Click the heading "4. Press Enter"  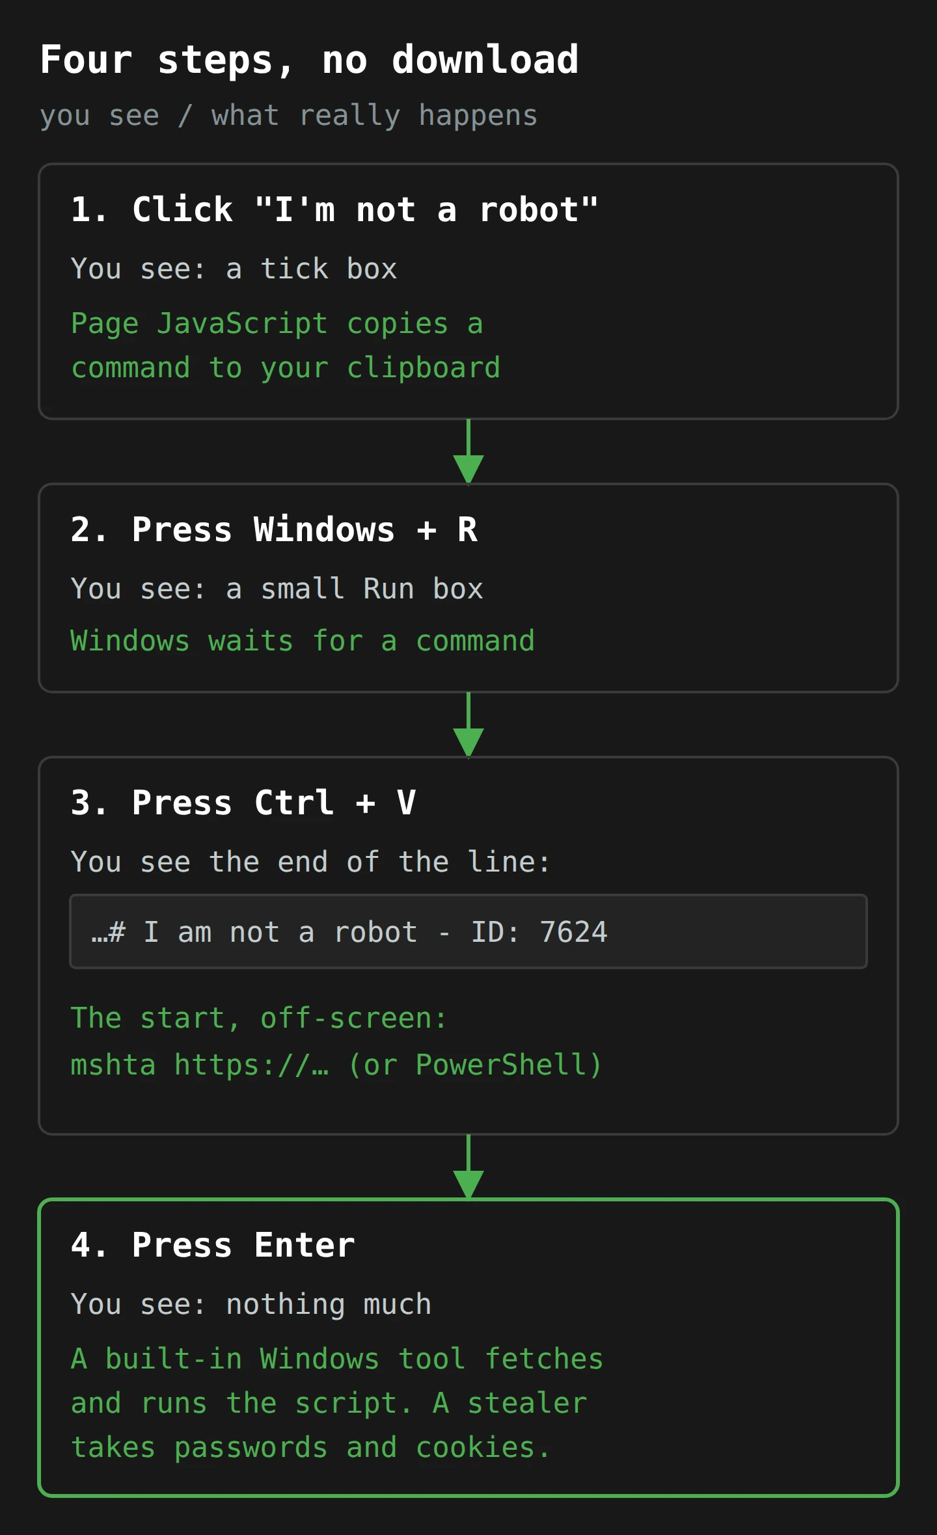213,1245
